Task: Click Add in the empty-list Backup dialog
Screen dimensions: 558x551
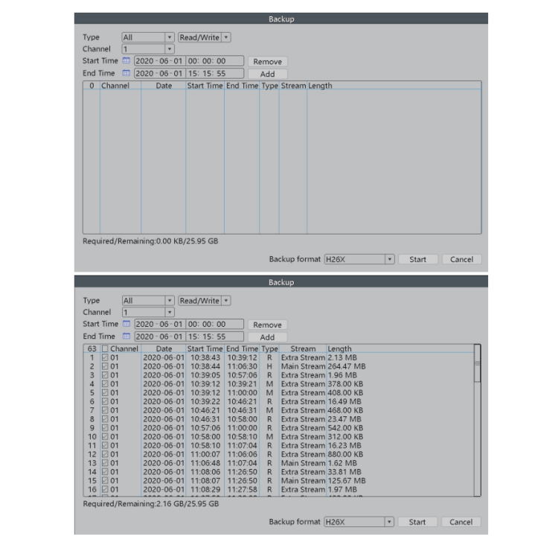Action: click(268, 74)
